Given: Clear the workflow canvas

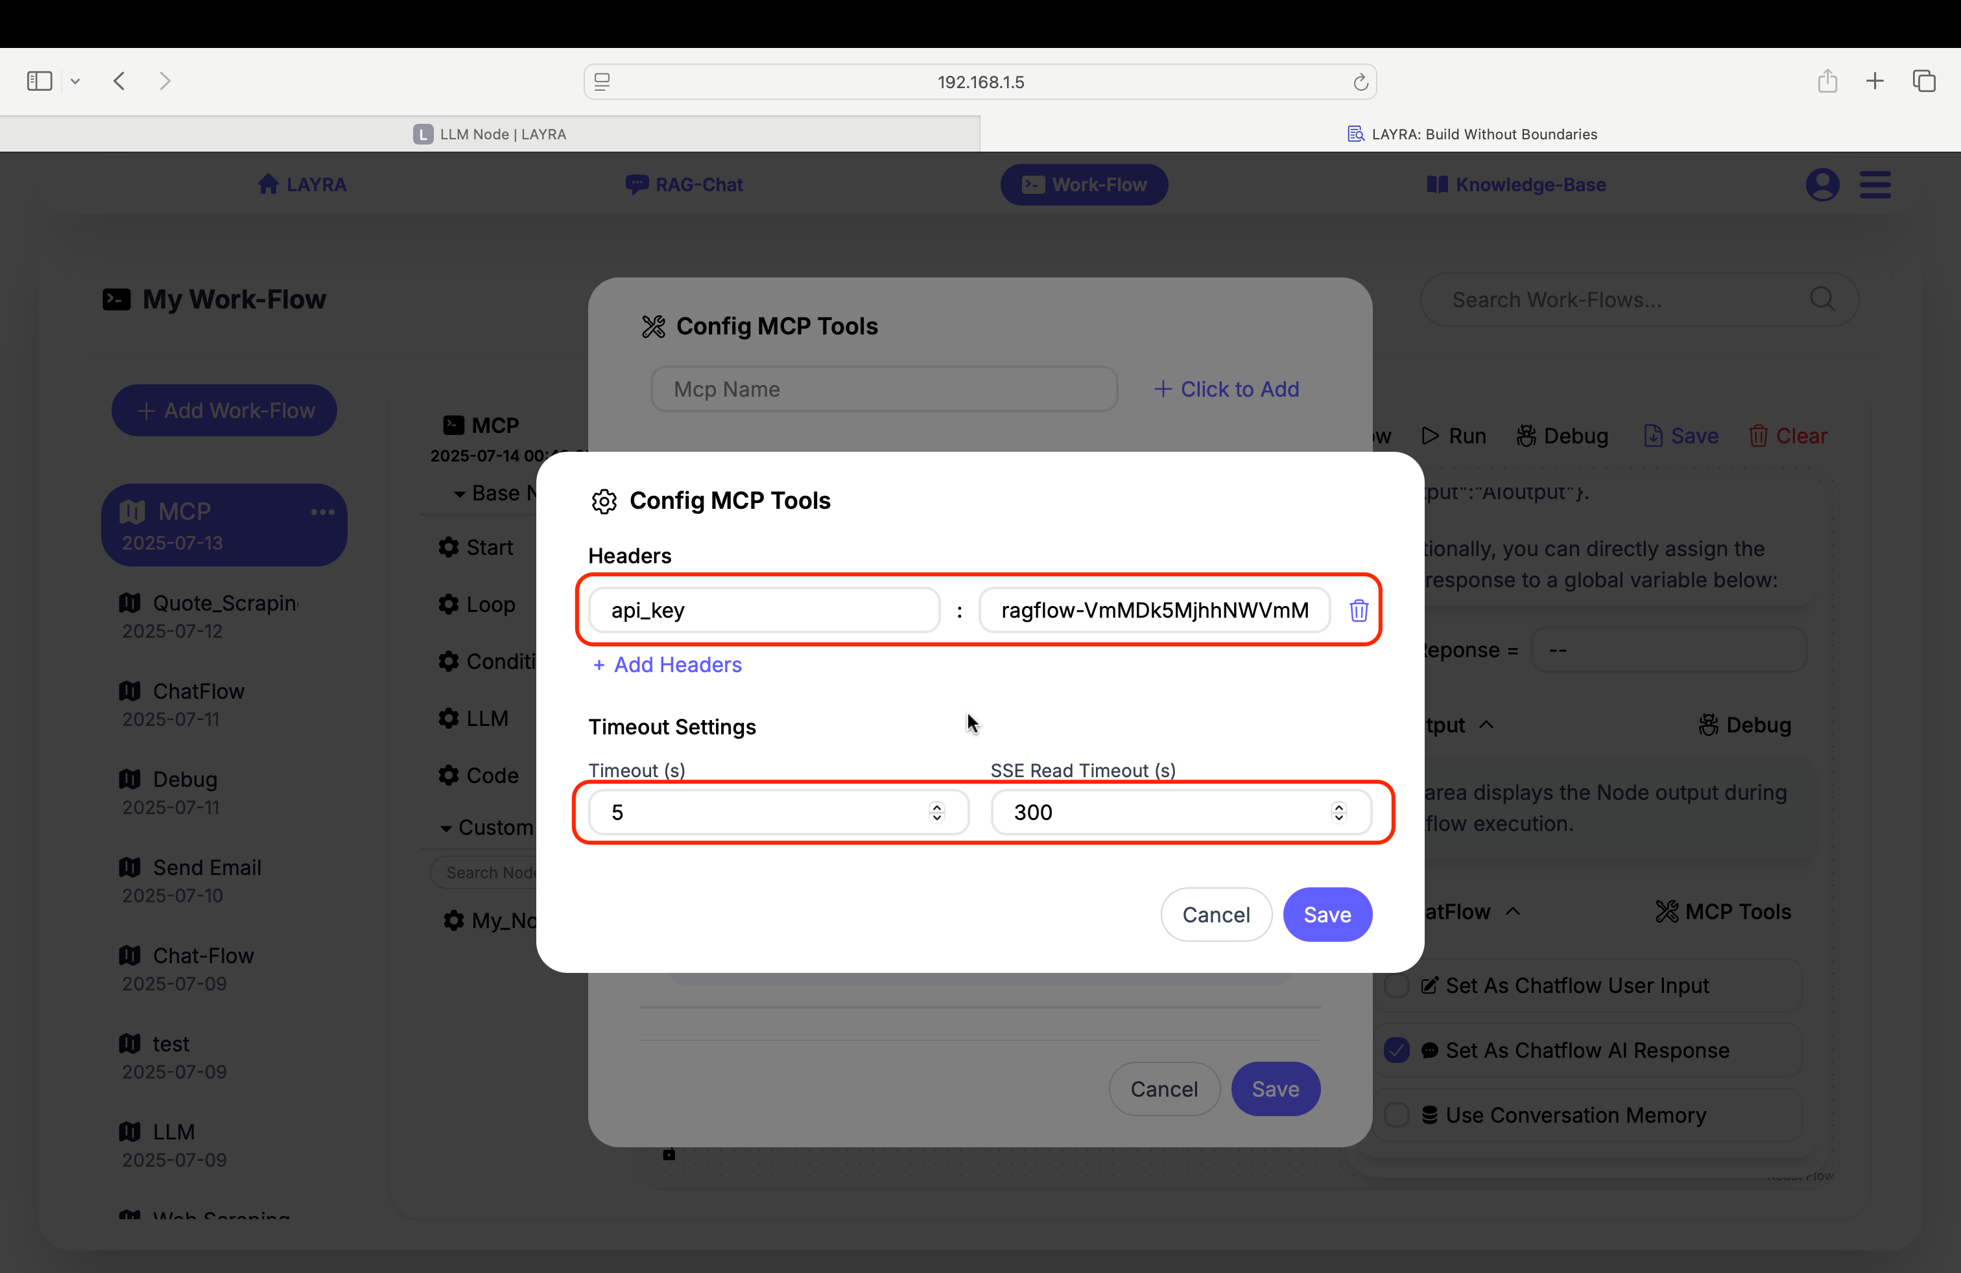Looking at the screenshot, I should [x=1788, y=436].
